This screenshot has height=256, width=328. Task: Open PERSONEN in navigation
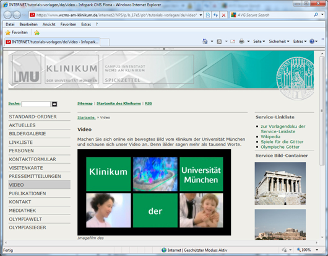pyautogui.click(x=40, y=151)
